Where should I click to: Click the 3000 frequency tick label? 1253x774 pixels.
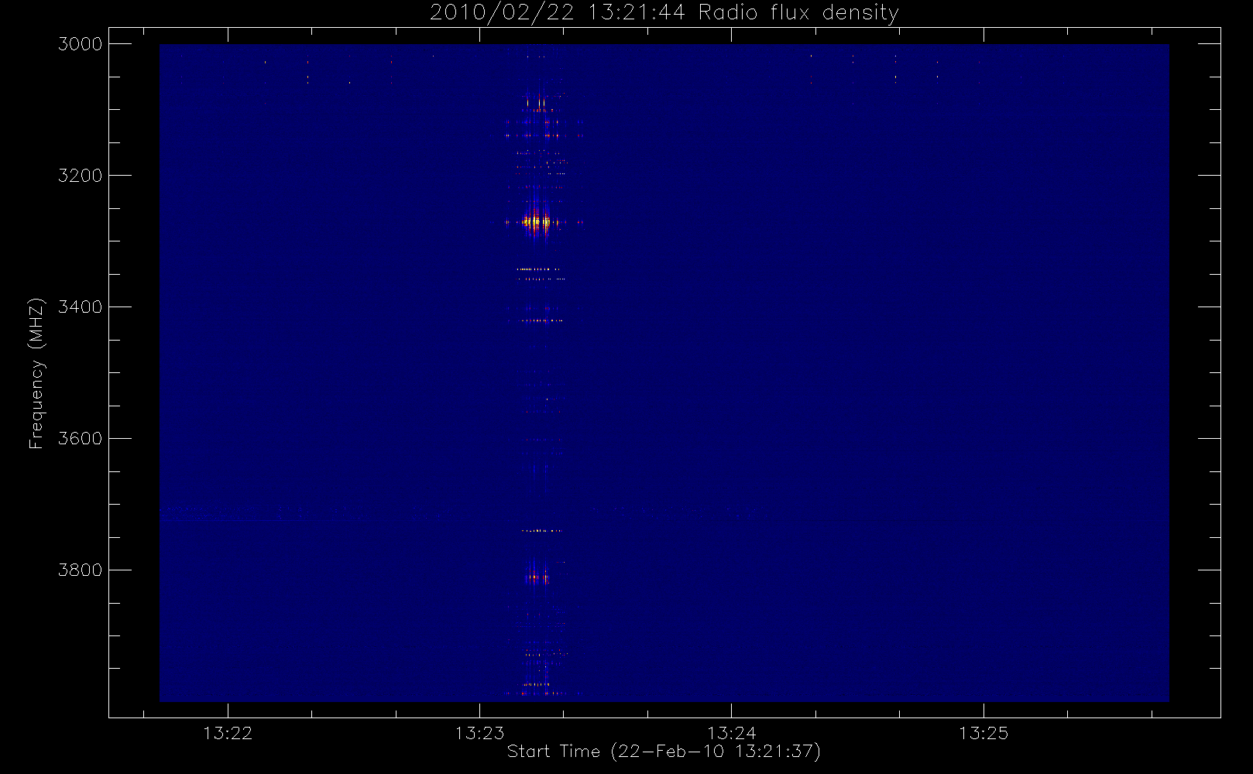click(x=81, y=44)
